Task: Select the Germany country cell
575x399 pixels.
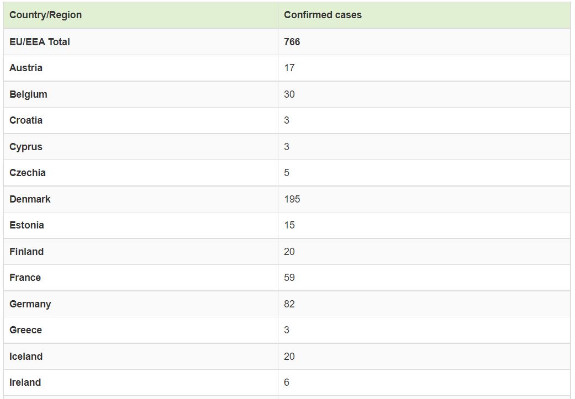Action: pos(30,304)
